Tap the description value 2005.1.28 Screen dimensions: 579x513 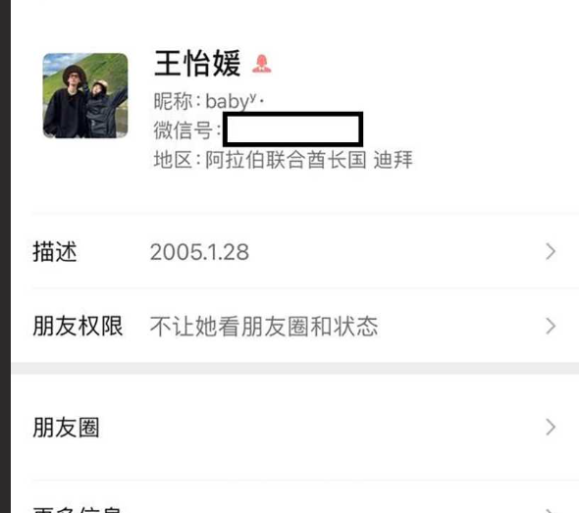[x=199, y=252]
